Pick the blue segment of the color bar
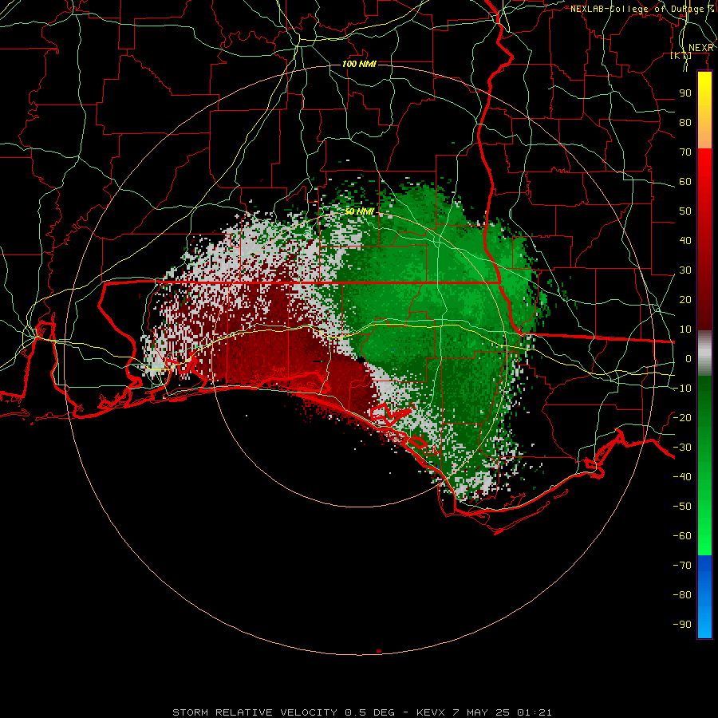The image size is (718, 718). click(704, 596)
